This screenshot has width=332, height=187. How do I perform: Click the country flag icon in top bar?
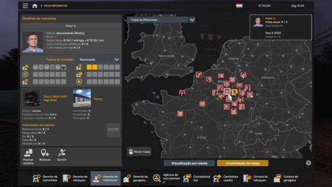(239, 6)
